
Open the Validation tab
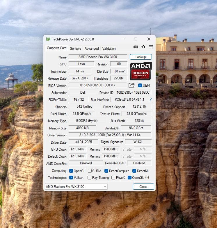point(109,48)
